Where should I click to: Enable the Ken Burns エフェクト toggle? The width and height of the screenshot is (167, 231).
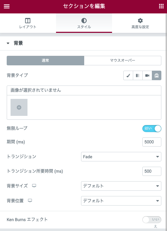tap(152, 220)
